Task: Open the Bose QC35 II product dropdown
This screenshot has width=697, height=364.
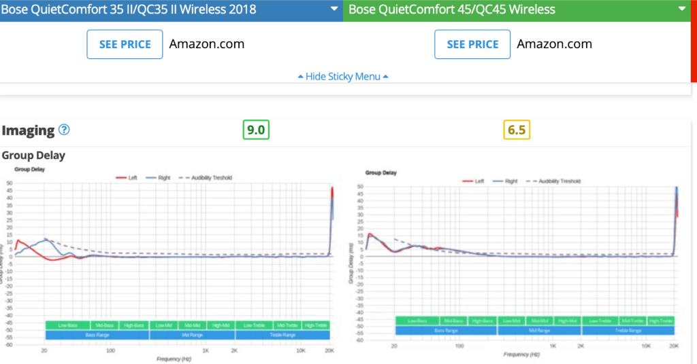Action: tap(334, 10)
